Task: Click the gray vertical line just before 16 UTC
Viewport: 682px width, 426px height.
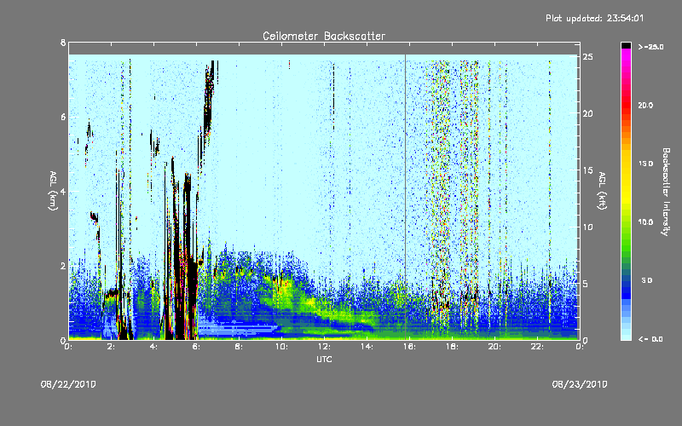Action: [x=406, y=197]
